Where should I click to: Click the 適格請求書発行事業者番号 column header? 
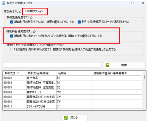pos(117,73)
